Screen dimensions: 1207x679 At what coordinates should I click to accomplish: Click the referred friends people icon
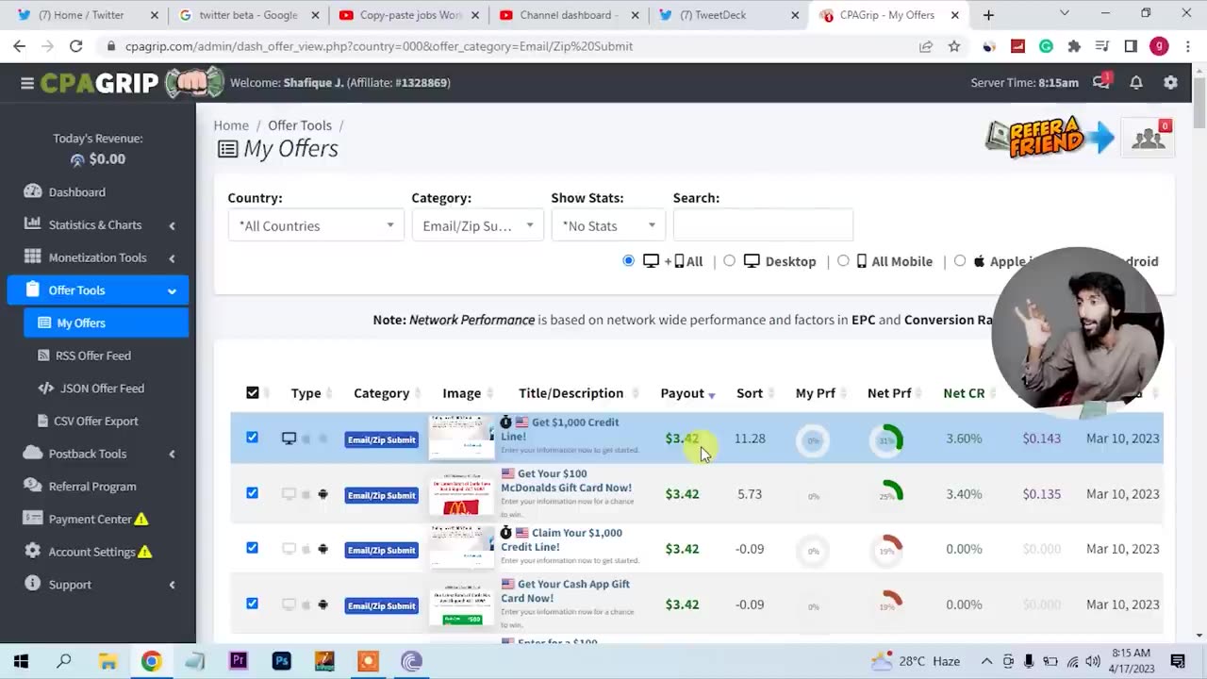point(1149,139)
